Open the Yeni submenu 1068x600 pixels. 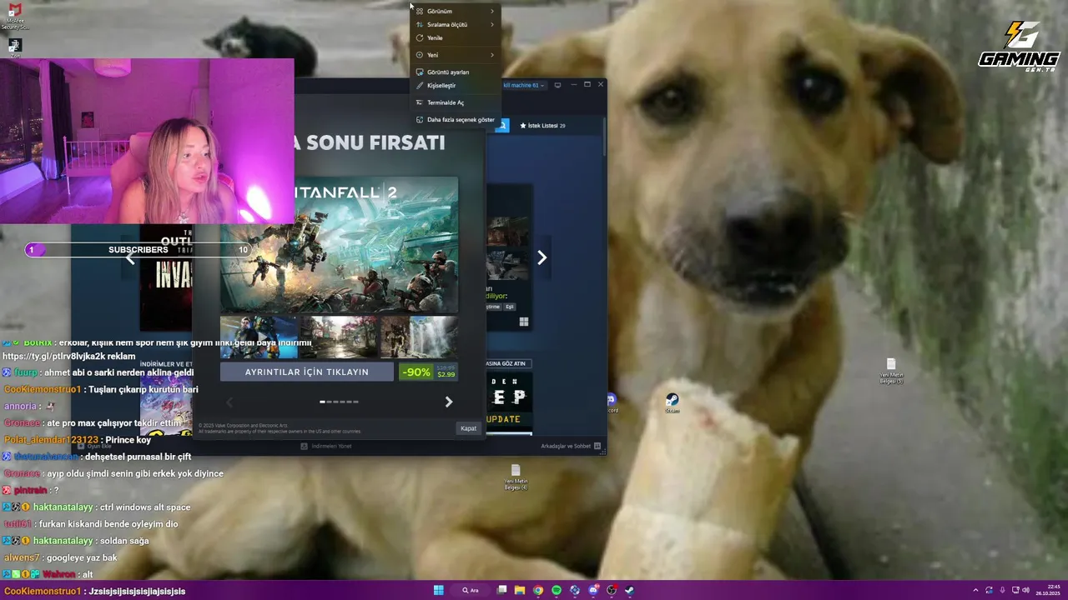pos(456,55)
